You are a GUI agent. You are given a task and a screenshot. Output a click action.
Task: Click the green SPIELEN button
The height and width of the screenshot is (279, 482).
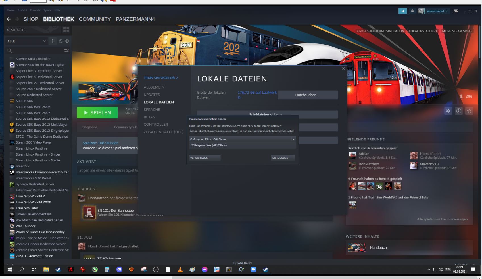97,112
